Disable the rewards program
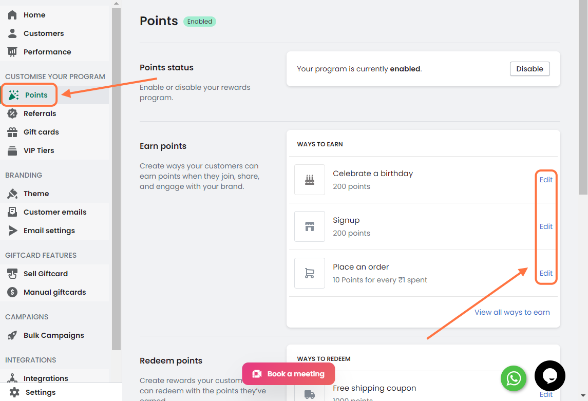The height and width of the screenshot is (401, 588). [529, 69]
